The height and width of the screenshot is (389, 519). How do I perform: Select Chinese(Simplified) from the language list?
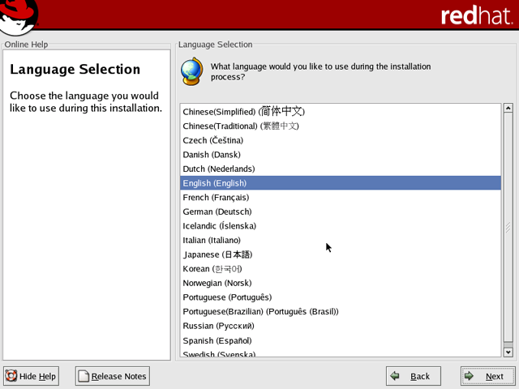[x=243, y=111]
